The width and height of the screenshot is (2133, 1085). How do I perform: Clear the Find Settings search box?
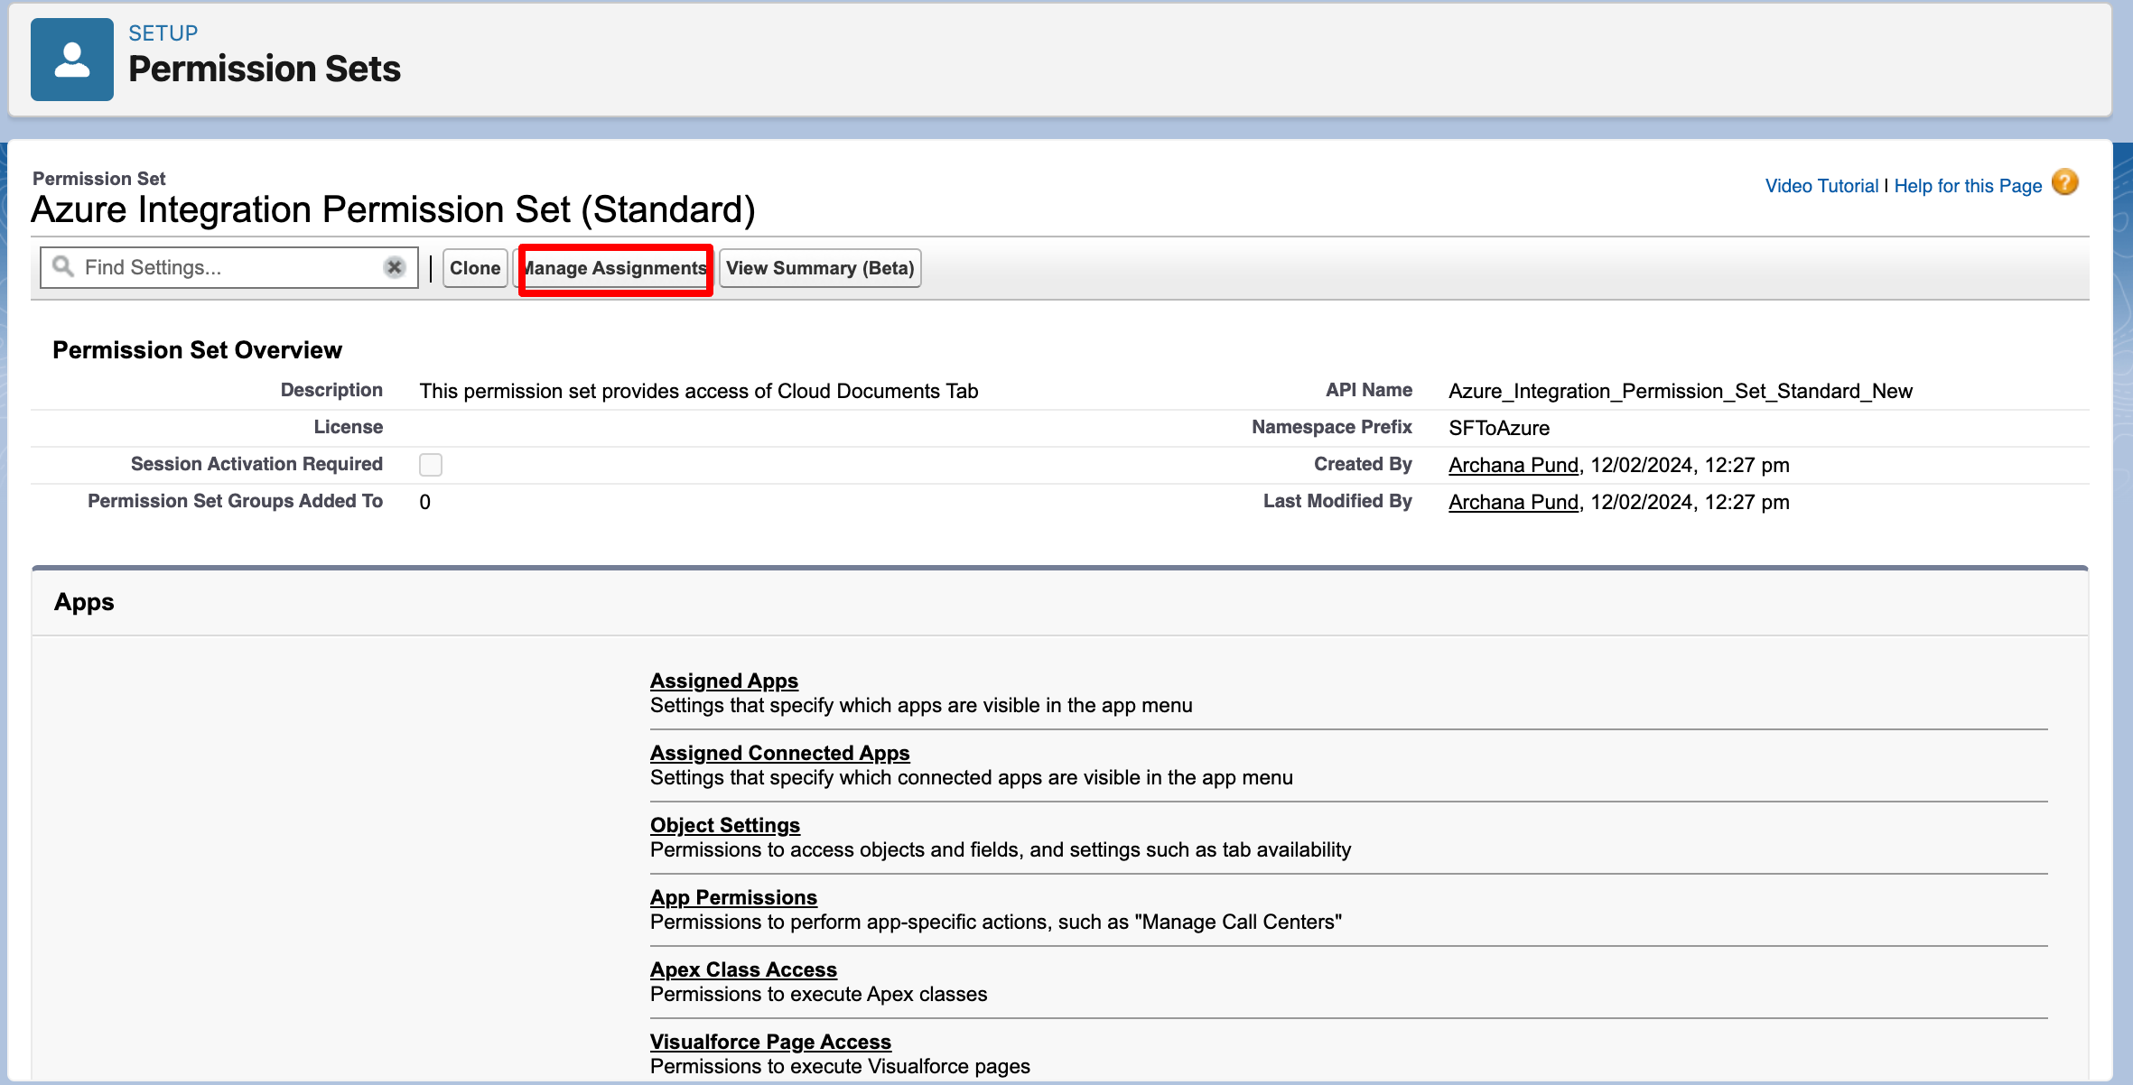point(394,267)
